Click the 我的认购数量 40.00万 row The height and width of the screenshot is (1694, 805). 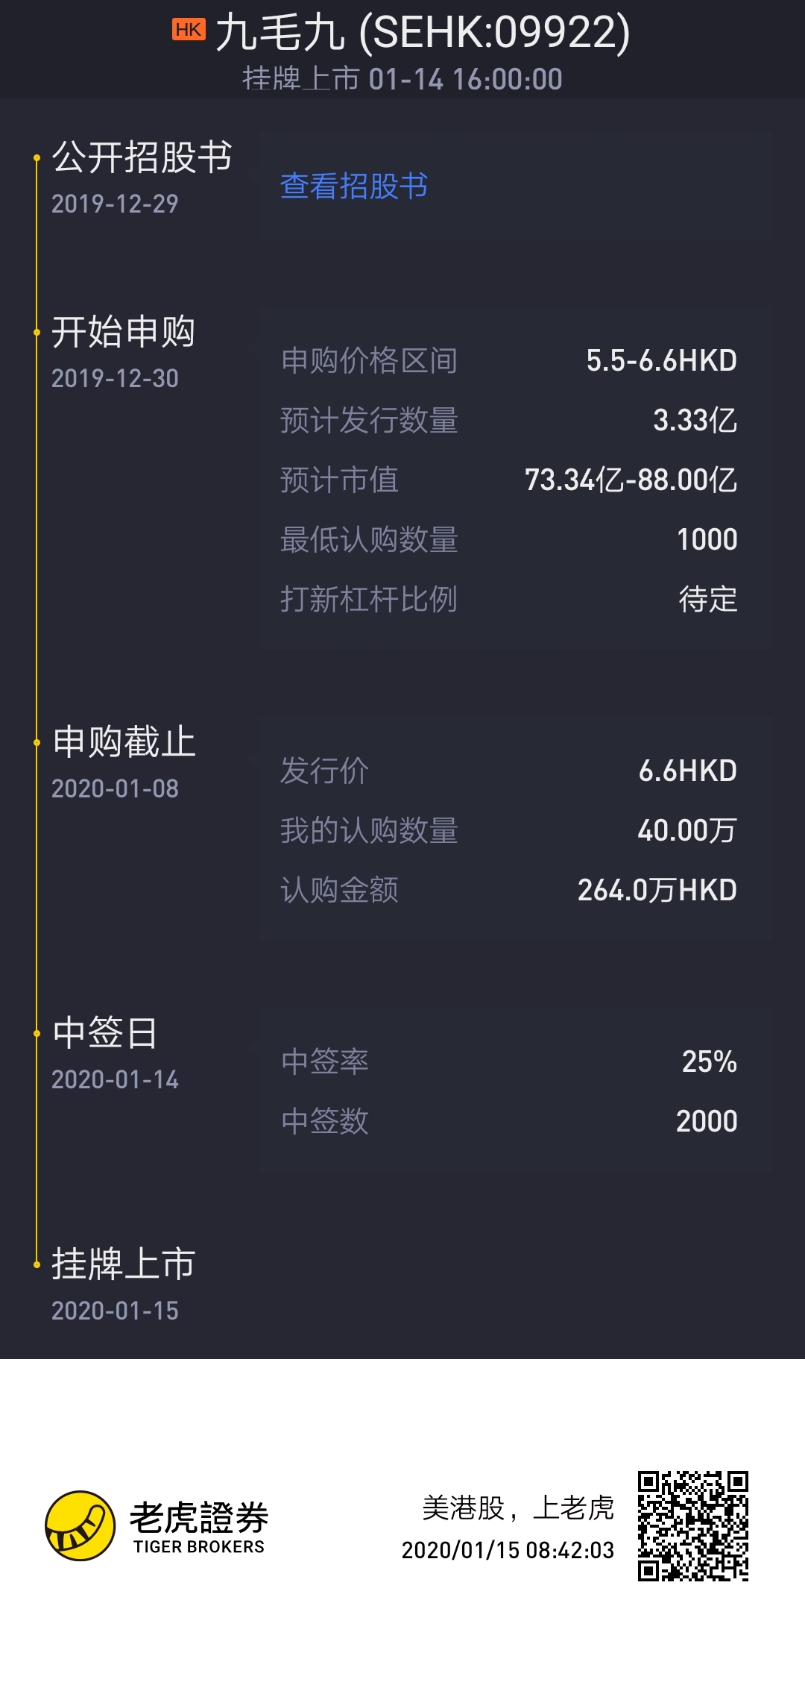[x=508, y=830]
